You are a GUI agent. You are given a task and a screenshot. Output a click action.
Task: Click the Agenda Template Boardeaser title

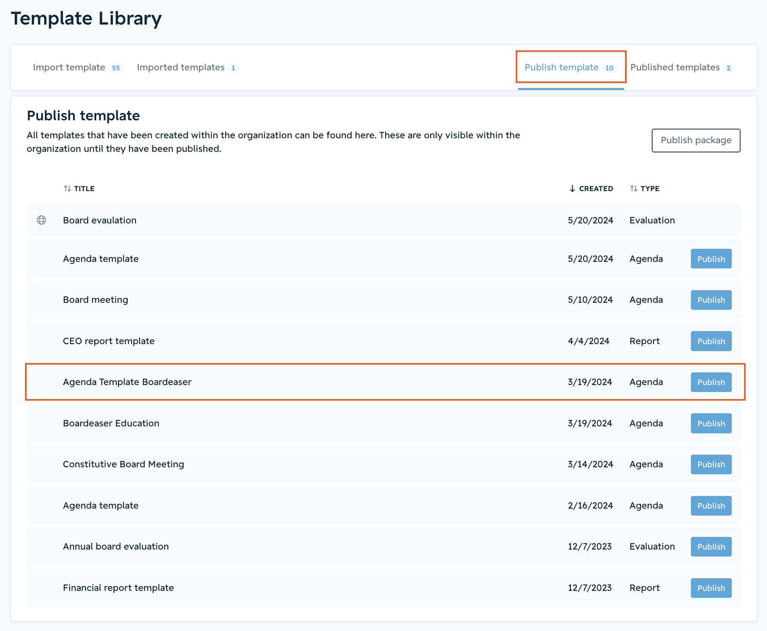click(x=127, y=382)
